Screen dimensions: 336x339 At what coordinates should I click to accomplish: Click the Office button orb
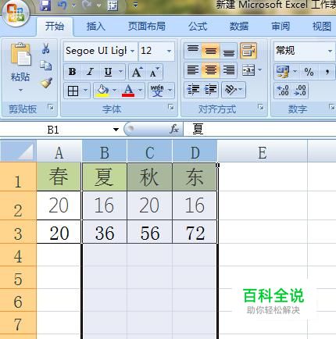pos(16,13)
